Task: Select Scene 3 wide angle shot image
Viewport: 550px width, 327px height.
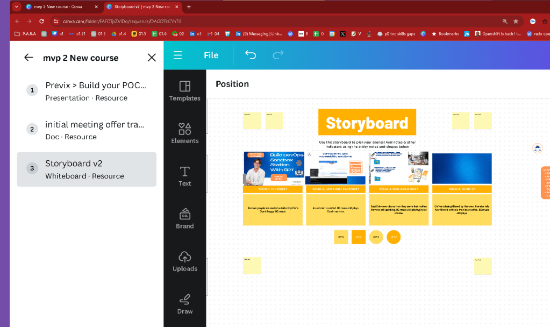Action: pos(399,168)
